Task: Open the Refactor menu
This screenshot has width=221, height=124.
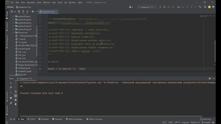Action: [47, 2]
